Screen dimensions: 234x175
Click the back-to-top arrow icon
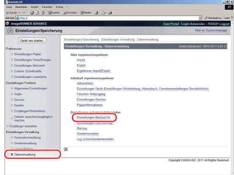[66, 149]
